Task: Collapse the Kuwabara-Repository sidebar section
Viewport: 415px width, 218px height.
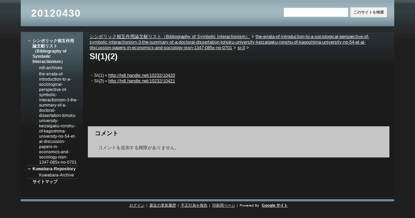Action: coord(29,169)
